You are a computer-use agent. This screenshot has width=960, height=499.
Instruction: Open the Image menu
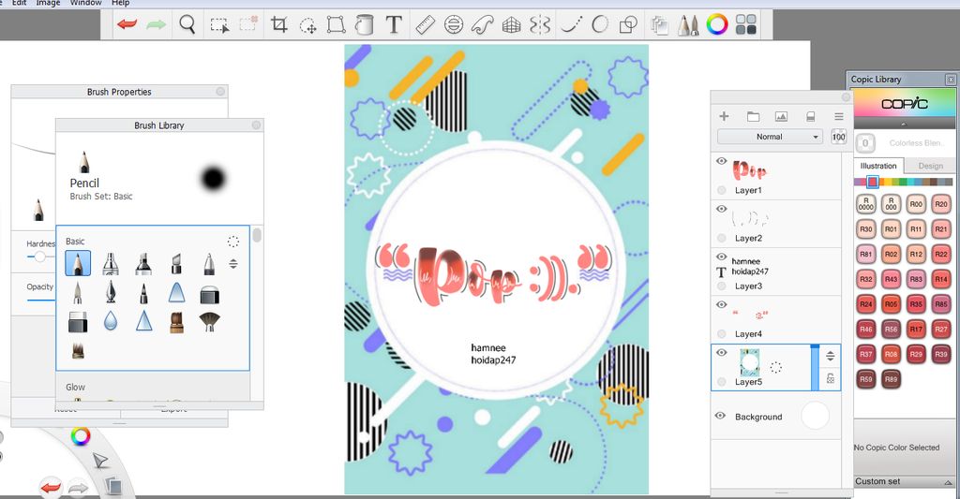[x=48, y=3]
